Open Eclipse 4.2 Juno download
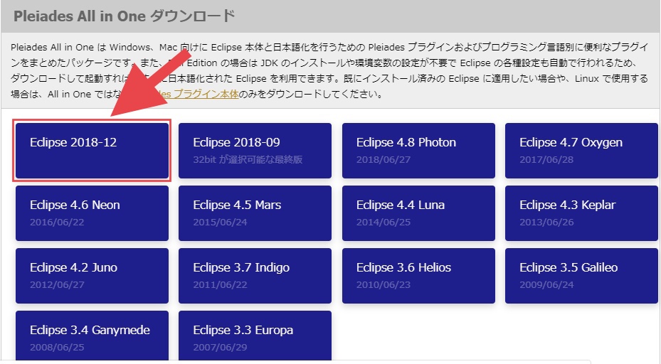Screen dimensions: 661x364 click(x=92, y=276)
